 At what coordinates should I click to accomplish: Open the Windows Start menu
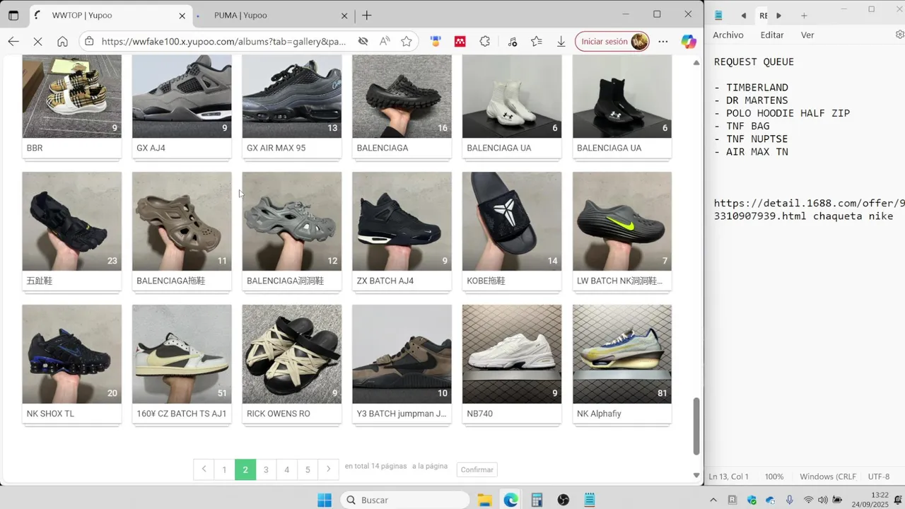pyautogui.click(x=325, y=500)
